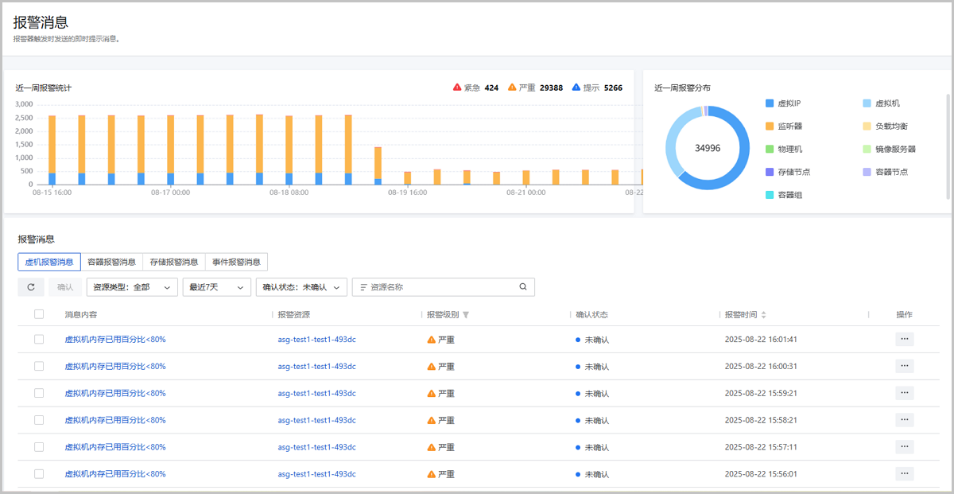Select the checkbox for the 16:00:31 alarm row

[39, 367]
